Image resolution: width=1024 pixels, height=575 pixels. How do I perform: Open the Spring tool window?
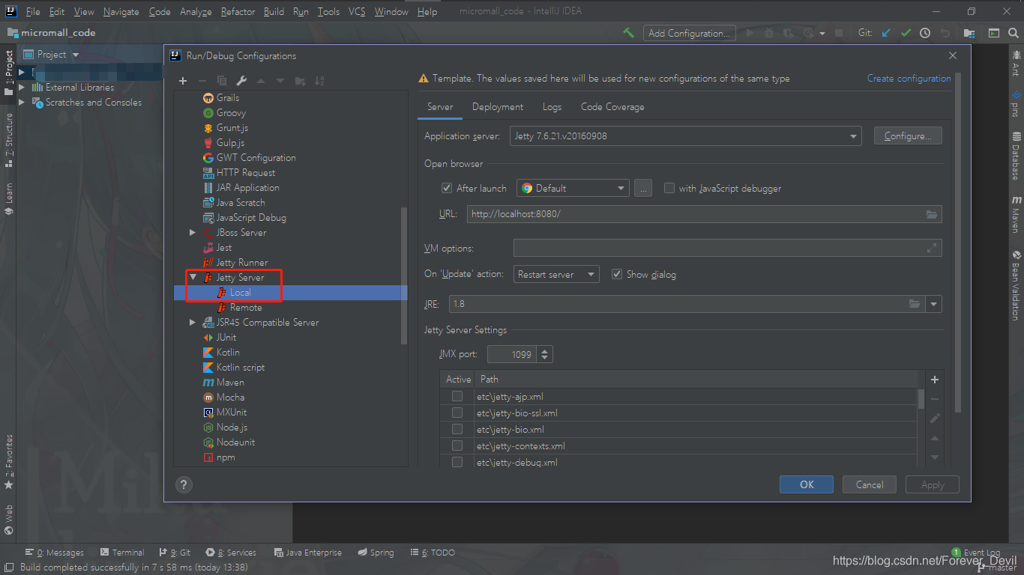tap(376, 553)
